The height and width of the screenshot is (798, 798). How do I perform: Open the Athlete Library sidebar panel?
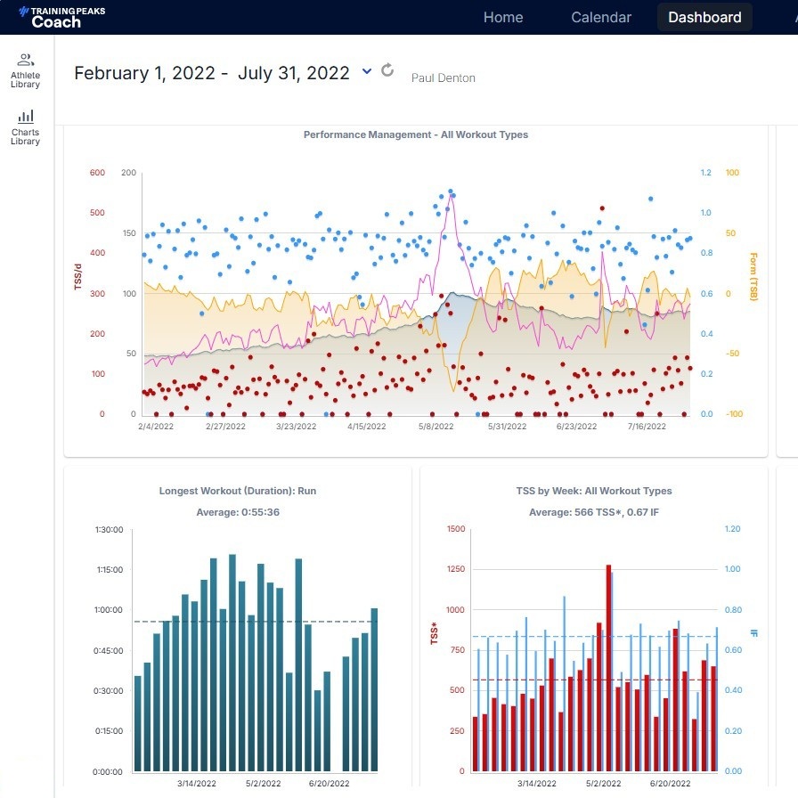point(25,69)
